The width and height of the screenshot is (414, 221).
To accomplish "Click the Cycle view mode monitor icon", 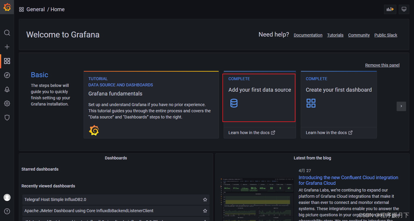I will 404,9.
